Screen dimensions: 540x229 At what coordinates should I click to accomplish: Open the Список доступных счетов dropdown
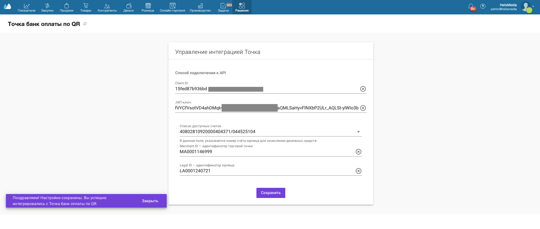click(271, 132)
